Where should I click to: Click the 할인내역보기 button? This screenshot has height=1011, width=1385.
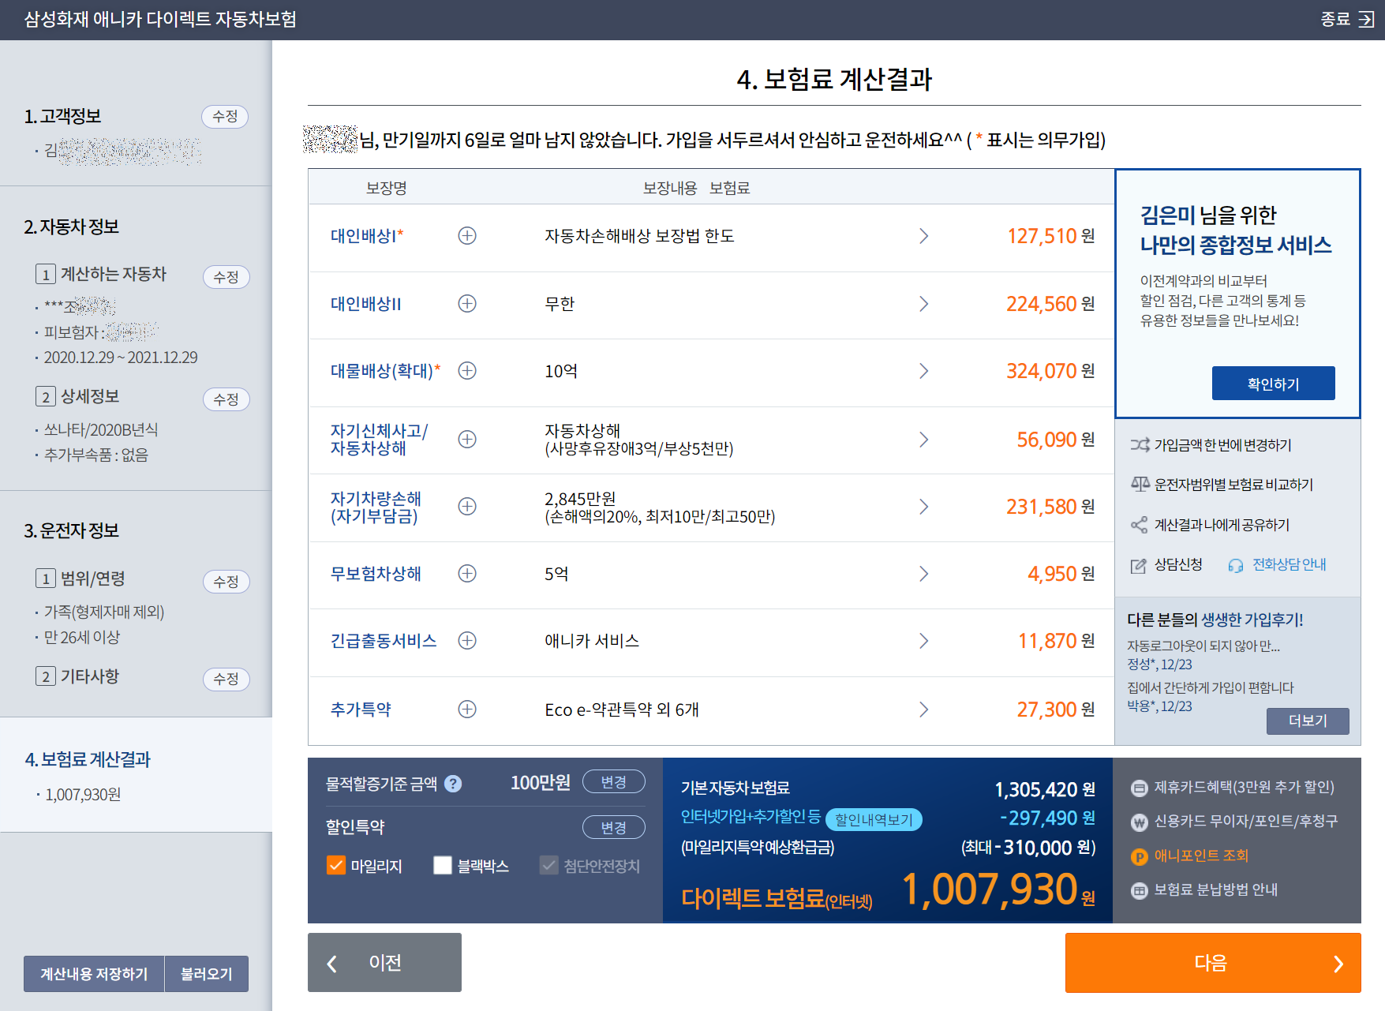(x=874, y=820)
